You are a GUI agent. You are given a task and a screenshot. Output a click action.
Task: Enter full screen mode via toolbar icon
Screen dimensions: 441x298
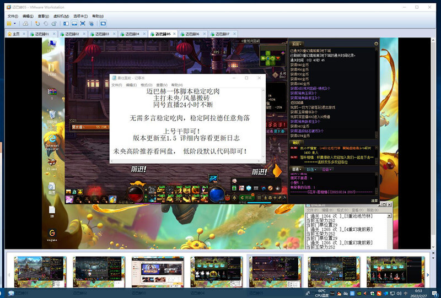pos(83,24)
